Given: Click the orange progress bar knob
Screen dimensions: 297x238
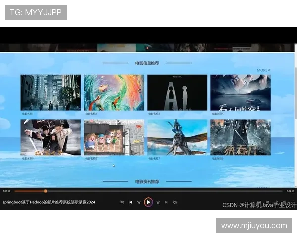Looking at the screenshot, I should (45, 191).
